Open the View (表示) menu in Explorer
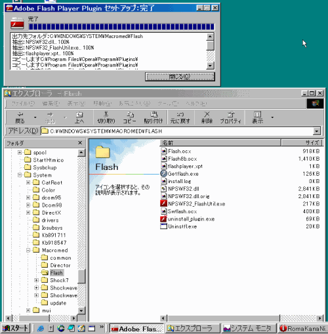This screenshot has width=328, height=334. coord(76,104)
